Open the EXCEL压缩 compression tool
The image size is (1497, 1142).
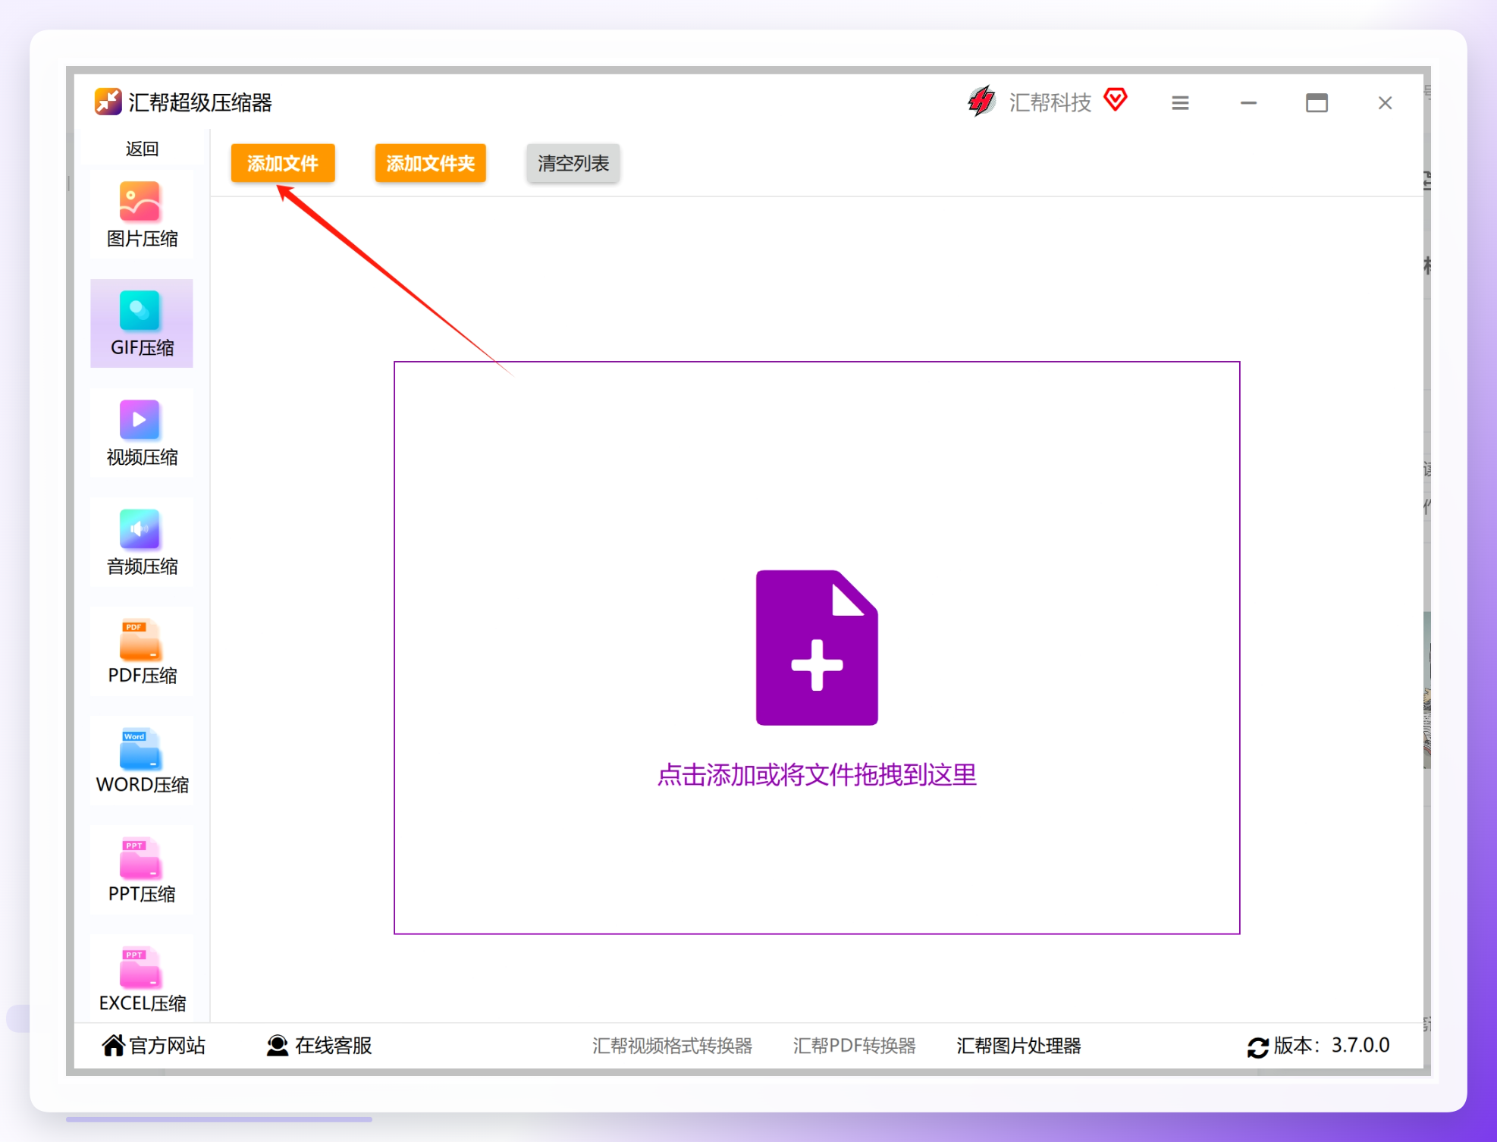(x=142, y=979)
